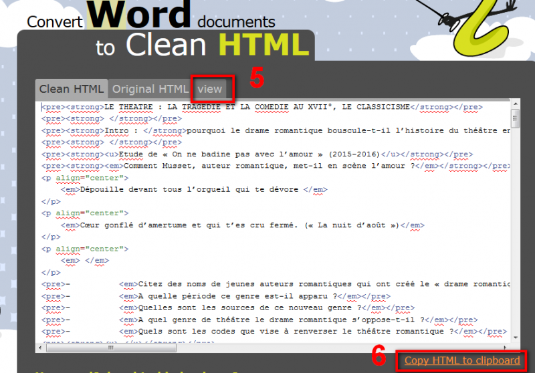Screen dimensions: 535x373
Task: Click the line 'Quelles sont les sources'
Action: (228, 308)
